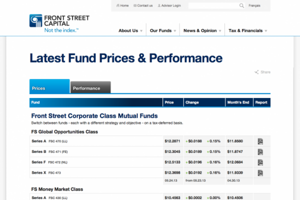Click the search magnifier icon
The height and width of the screenshot is (200, 300).
point(242,5)
